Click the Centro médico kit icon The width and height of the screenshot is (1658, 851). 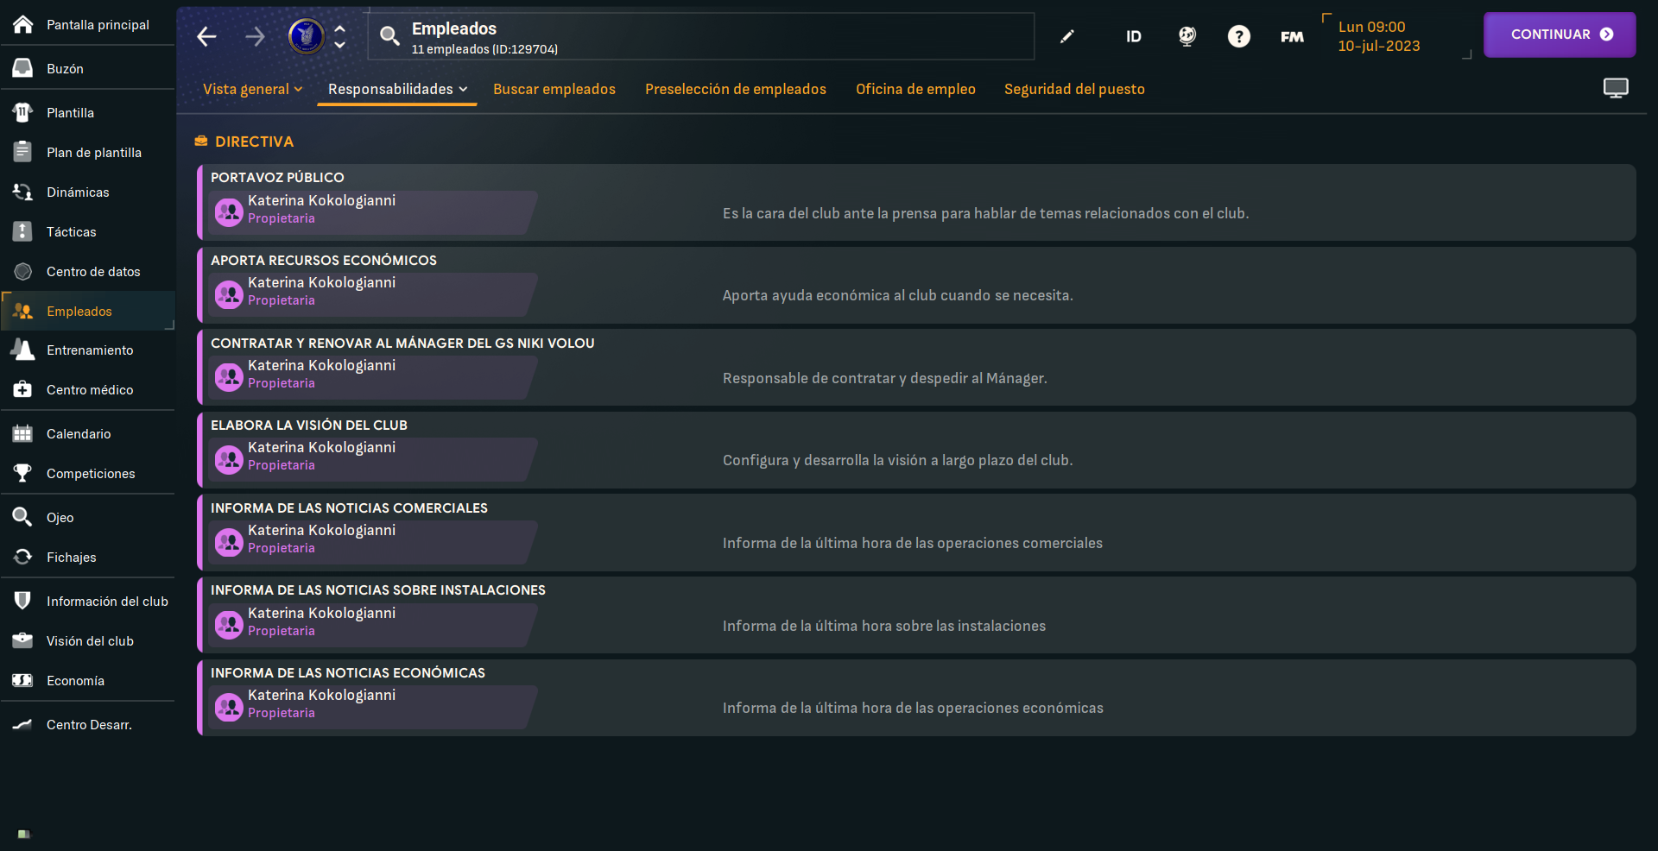pos(23,389)
